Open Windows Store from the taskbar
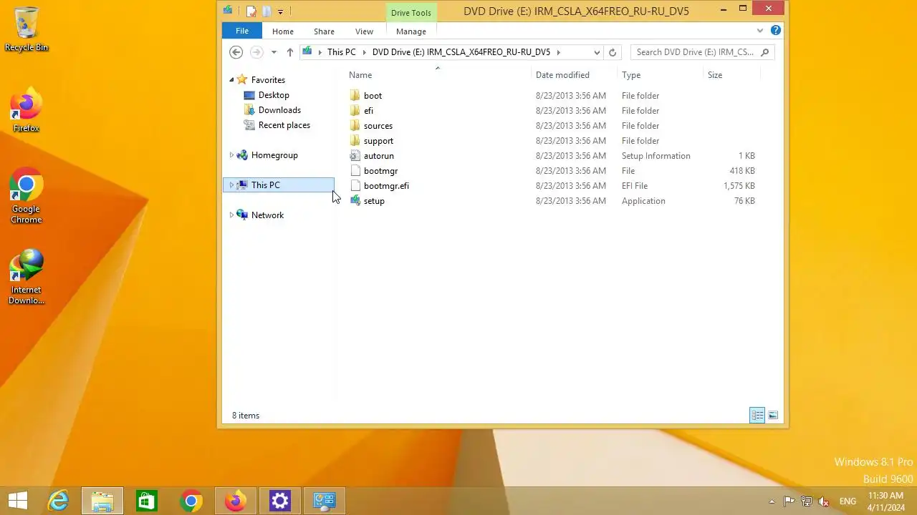Viewport: 917px width, 515px height. coord(146,501)
